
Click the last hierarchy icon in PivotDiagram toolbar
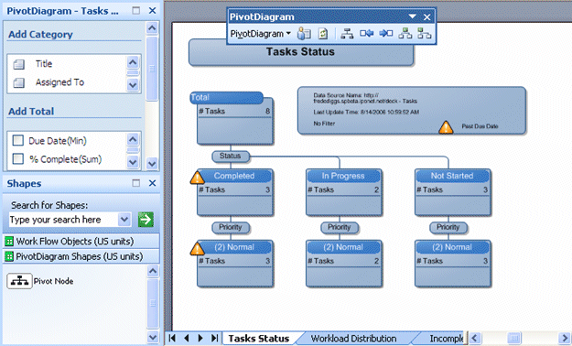pyautogui.click(x=425, y=34)
